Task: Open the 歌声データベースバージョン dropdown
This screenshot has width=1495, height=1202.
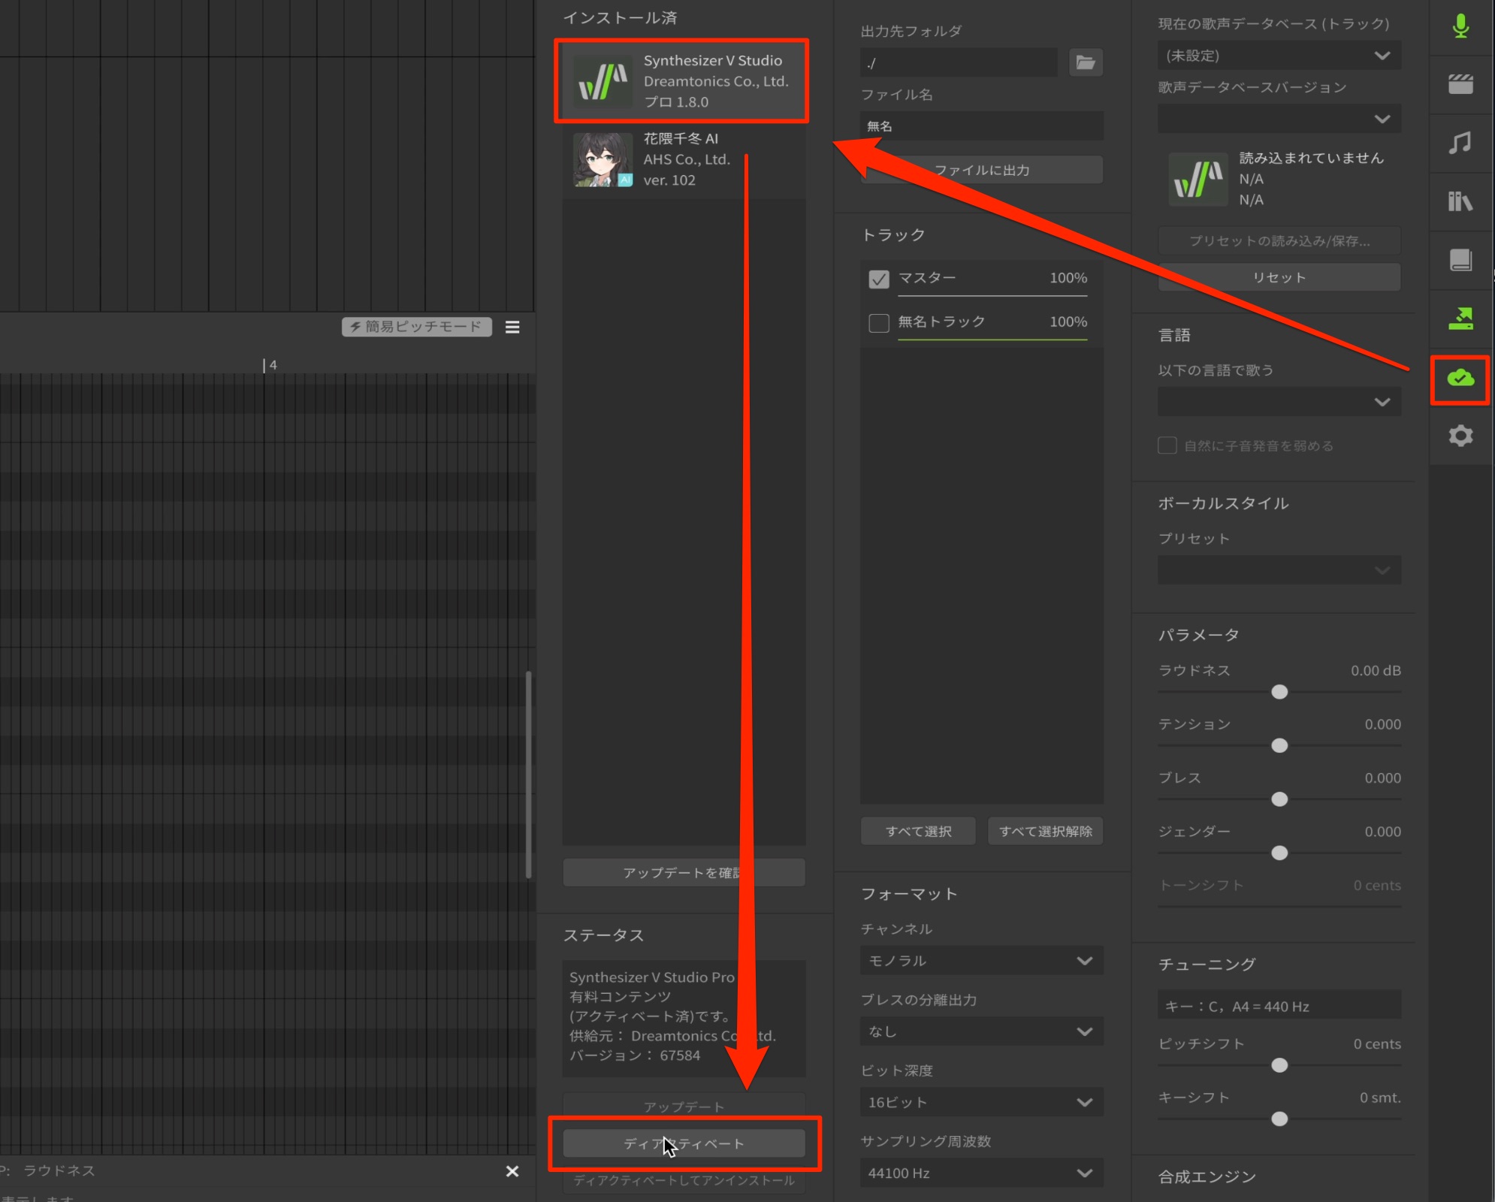Action: click(x=1279, y=119)
